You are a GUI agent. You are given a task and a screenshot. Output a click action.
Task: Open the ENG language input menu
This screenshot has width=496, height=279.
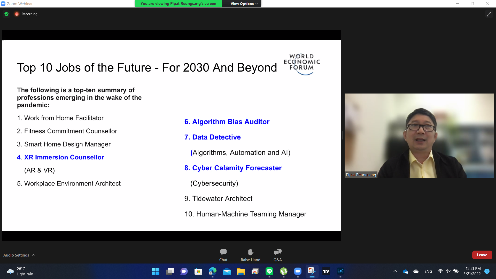coord(428,271)
